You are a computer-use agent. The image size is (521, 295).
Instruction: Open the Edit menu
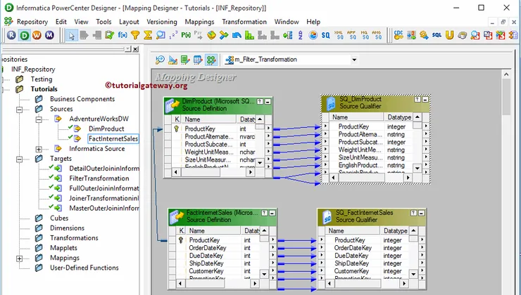tap(61, 22)
